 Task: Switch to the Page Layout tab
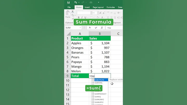pyautogui.click(x=98, y=7)
